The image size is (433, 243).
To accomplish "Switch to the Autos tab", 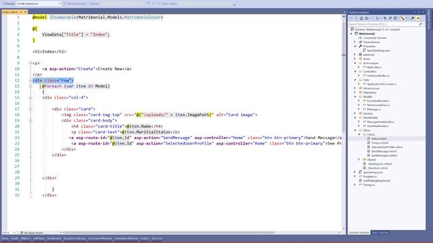I will (x=5, y=238).
